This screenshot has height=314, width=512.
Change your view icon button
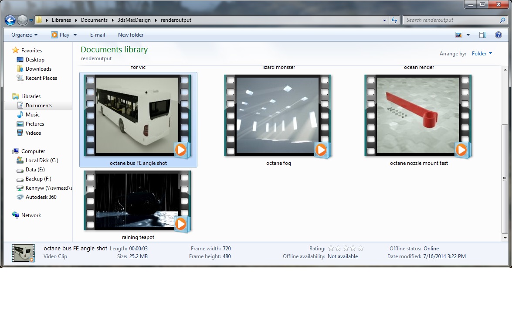[x=459, y=35]
